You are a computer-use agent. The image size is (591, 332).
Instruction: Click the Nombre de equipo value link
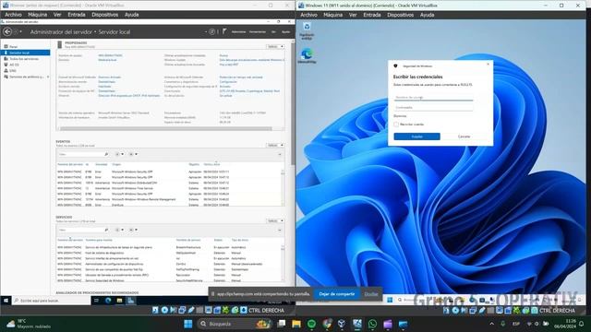click(110, 55)
